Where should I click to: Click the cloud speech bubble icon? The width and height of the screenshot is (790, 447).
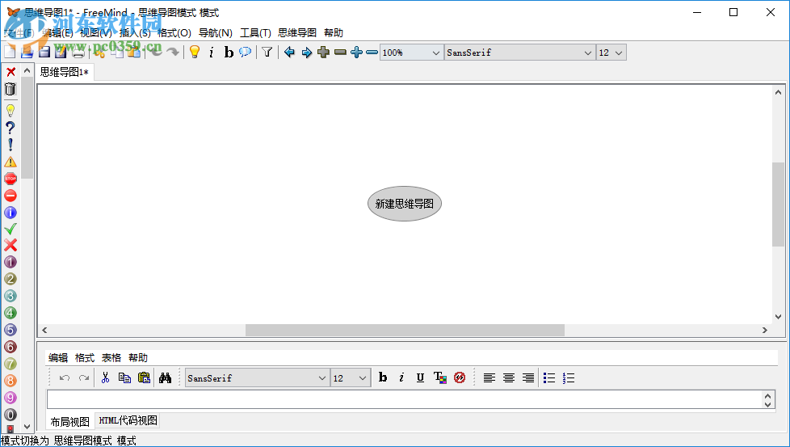coord(246,52)
